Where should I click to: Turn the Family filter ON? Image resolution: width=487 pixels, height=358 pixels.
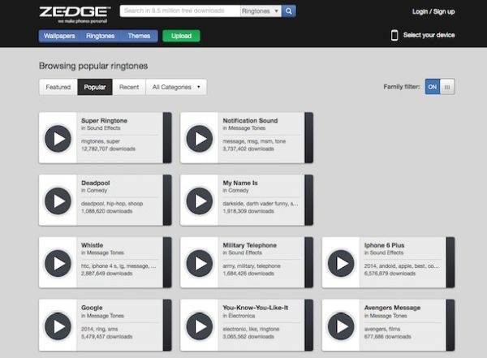coord(433,87)
